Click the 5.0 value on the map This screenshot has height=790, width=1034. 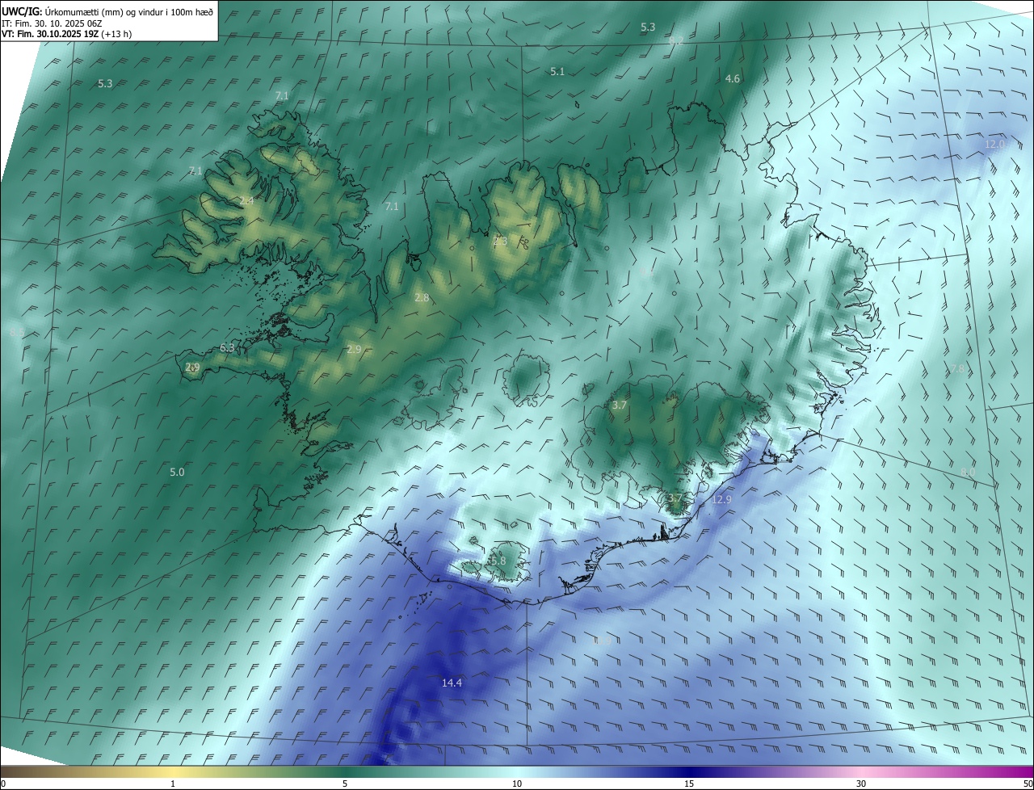tap(177, 472)
